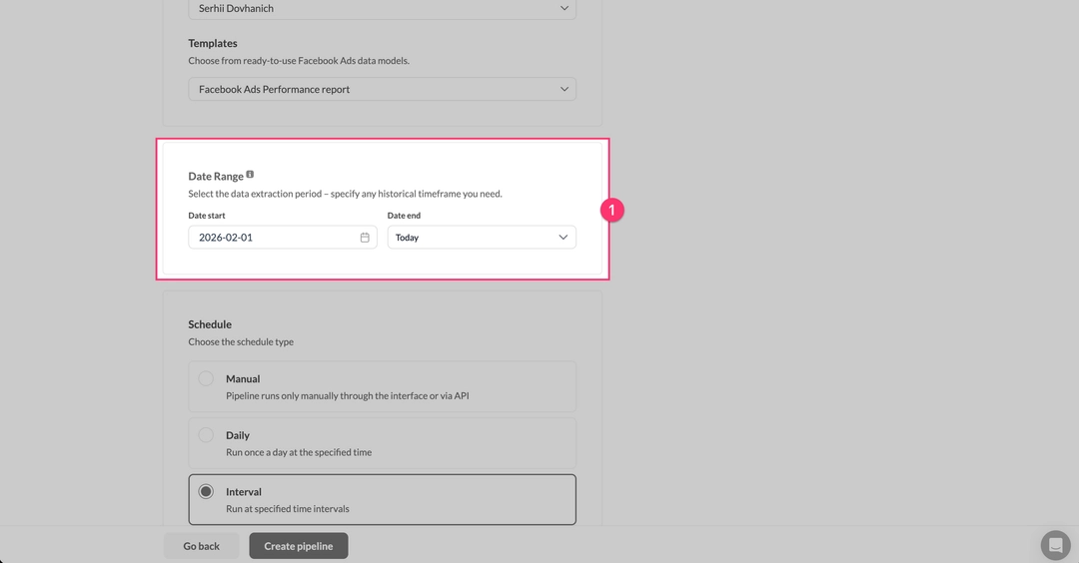Click the chevron arrow in Date end field
This screenshot has height=563, width=1079.
click(x=562, y=238)
